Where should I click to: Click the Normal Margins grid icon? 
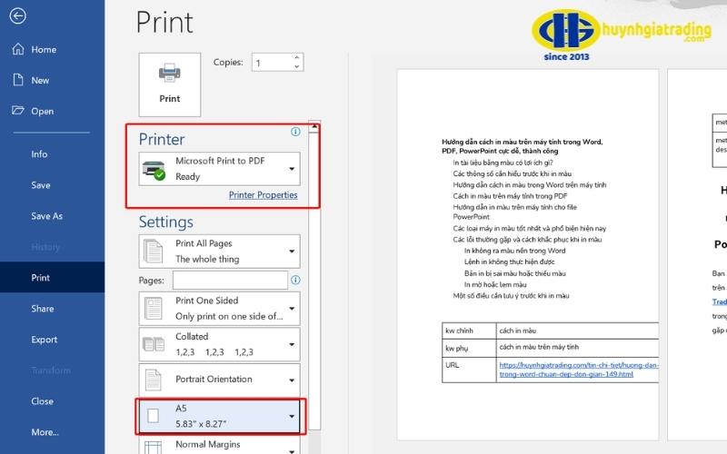pos(153,447)
